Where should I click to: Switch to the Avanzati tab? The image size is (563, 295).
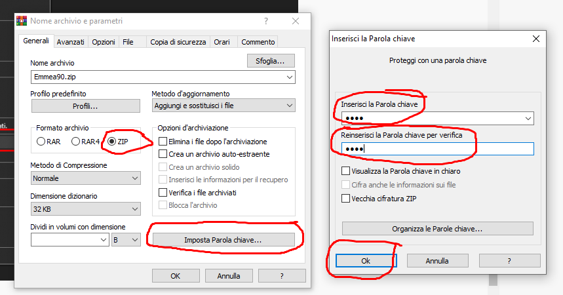(x=70, y=42)
